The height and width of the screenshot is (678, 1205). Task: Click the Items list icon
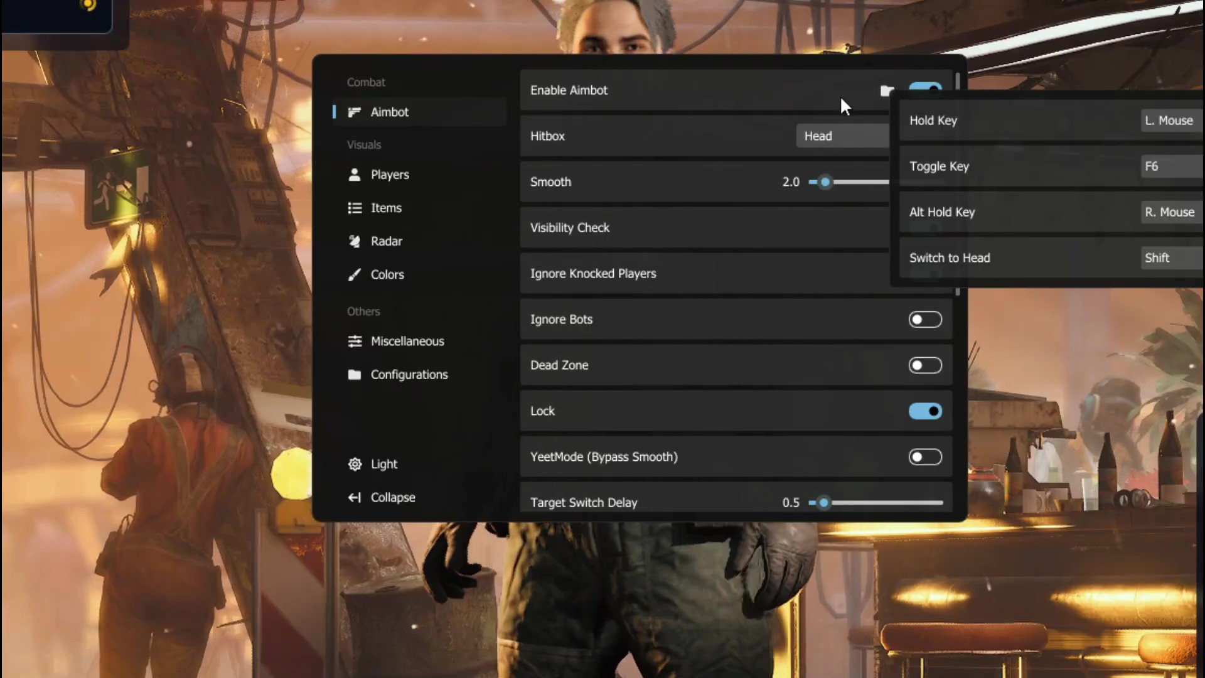[355, 208]
